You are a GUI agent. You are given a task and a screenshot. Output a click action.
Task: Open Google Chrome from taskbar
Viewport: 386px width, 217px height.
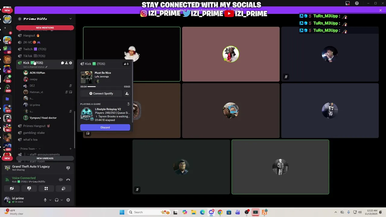(x=220, y=212)
